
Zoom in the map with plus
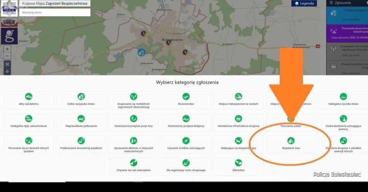pyautogui.click(x=7, y=49)
